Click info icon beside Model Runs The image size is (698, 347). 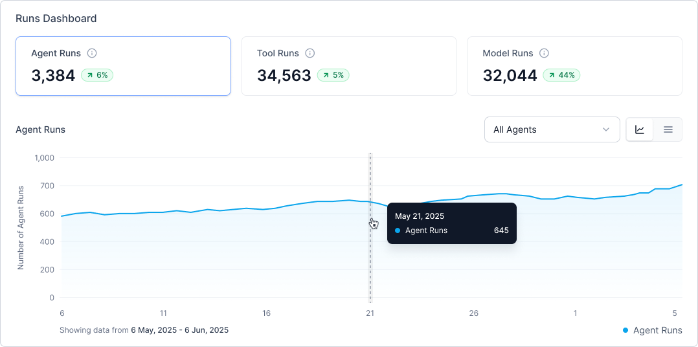[x=545, y=53]
